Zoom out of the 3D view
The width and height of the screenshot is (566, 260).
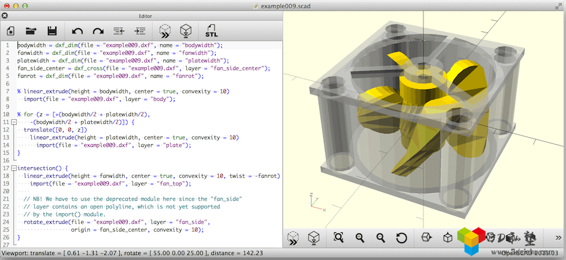tap(380, 238)
